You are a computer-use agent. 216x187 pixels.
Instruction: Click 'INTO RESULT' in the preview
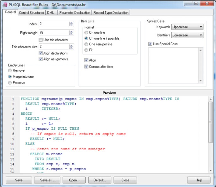click(x=47, y=159)
